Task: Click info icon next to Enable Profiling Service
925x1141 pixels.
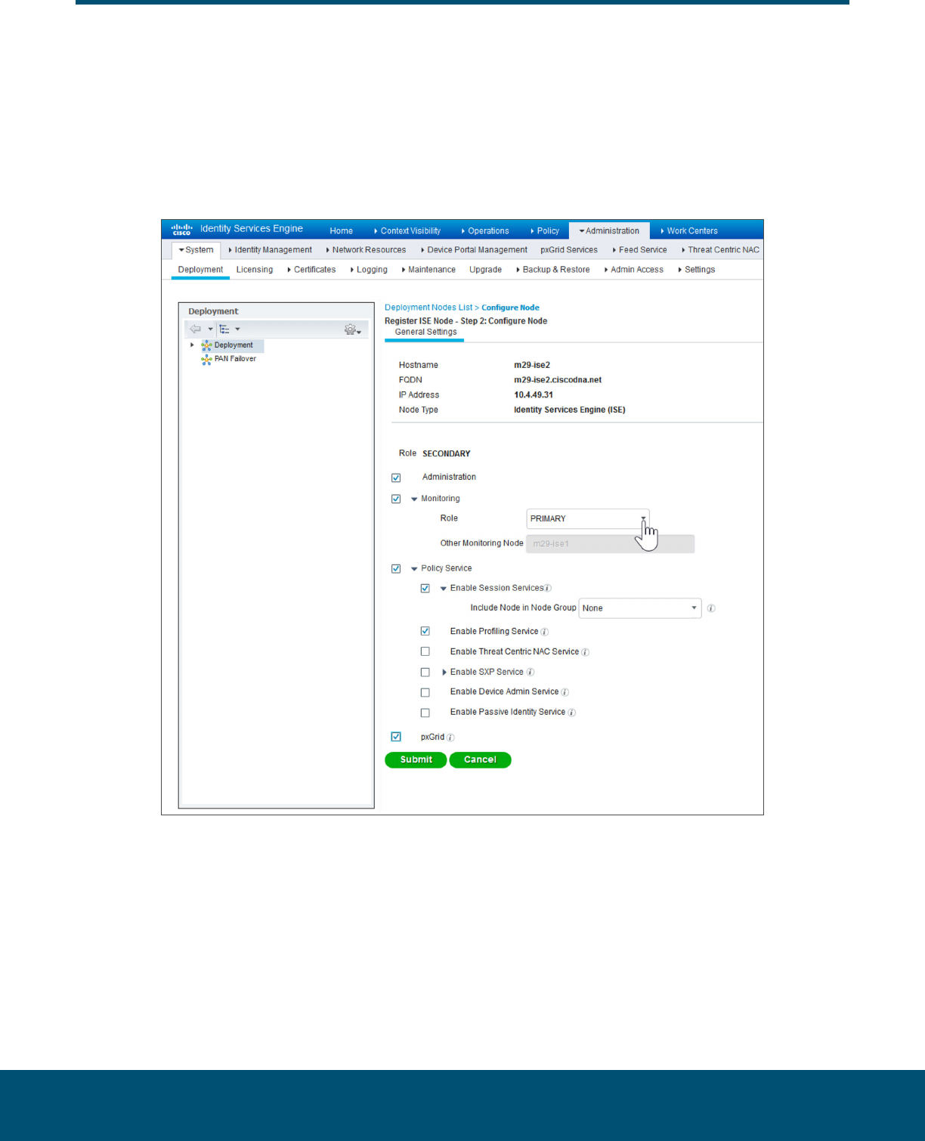Action: 544,632
